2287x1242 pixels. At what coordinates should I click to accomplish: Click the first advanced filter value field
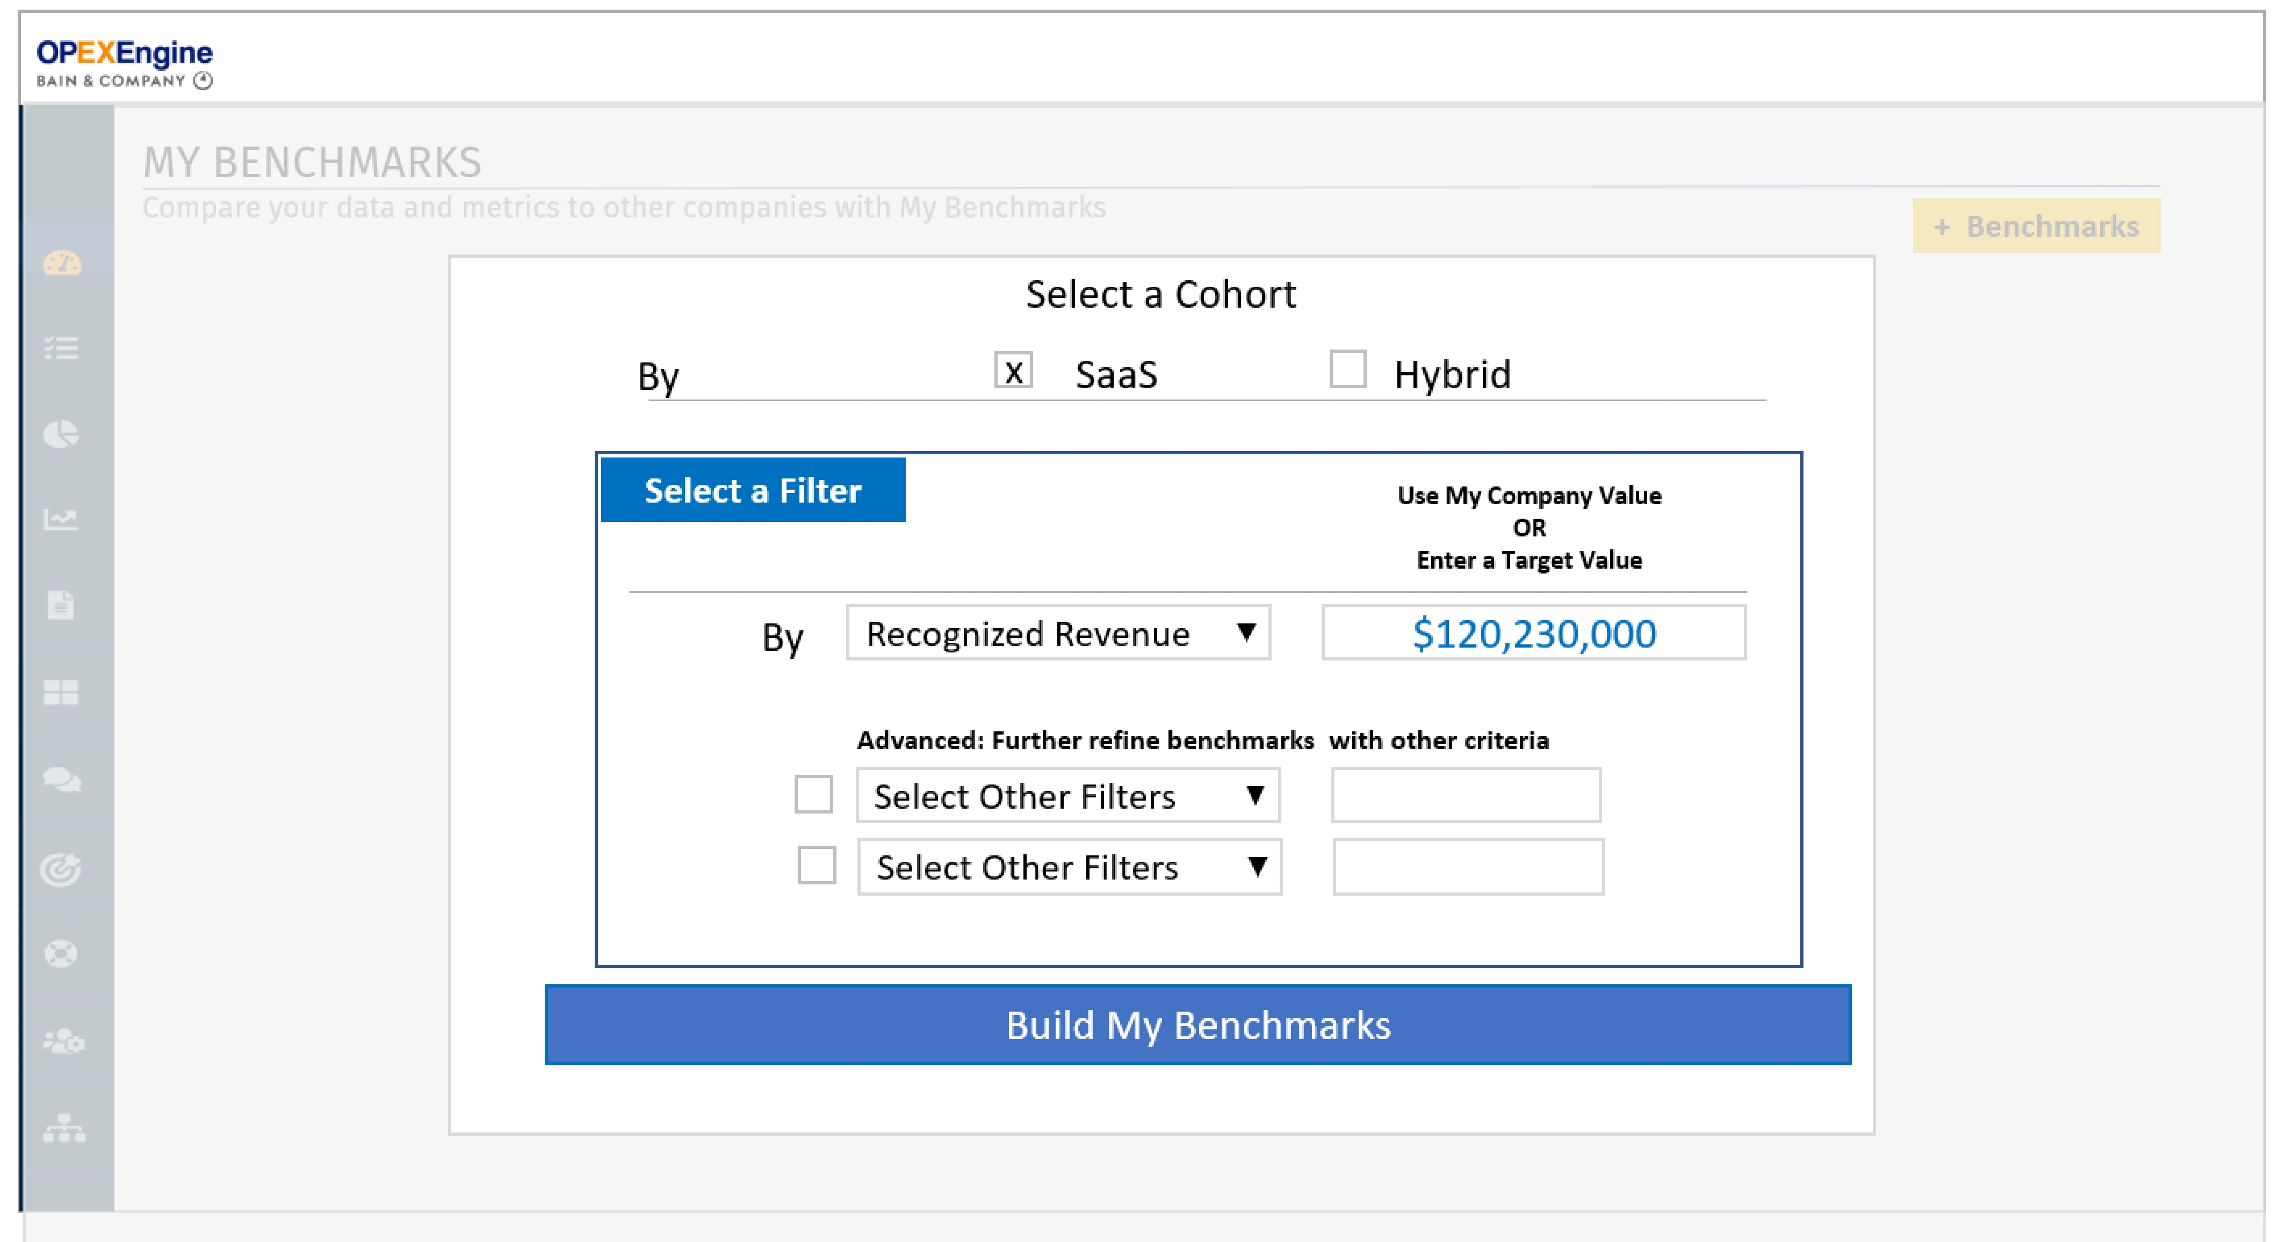[x=1466, y=795]
